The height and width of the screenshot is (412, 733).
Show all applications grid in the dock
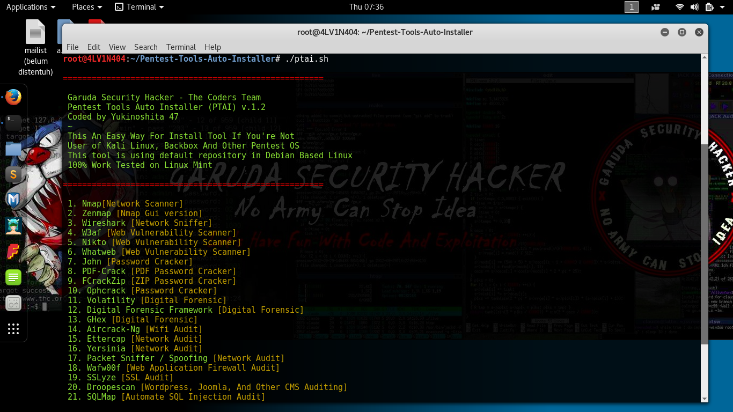point(13,329)
